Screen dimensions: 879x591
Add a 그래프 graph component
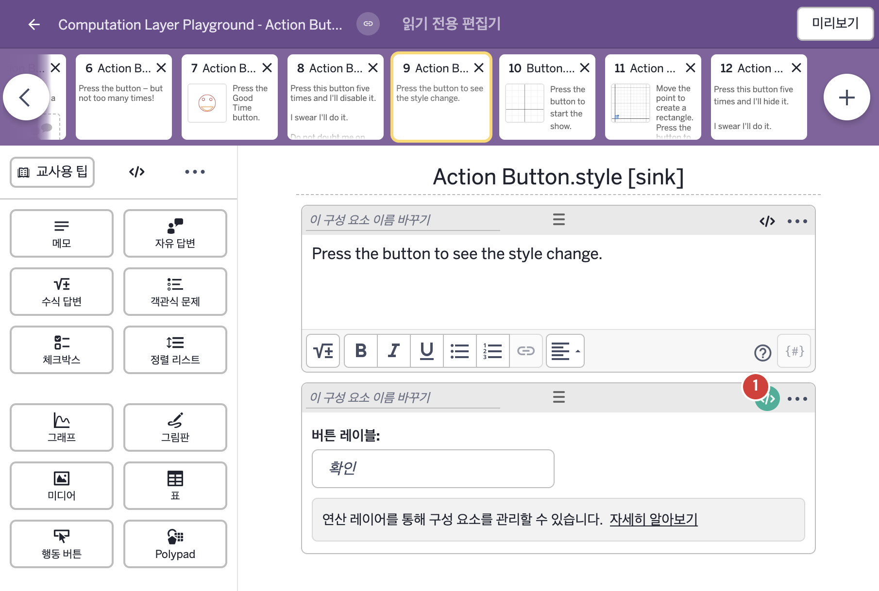click(x=62, y=427)
